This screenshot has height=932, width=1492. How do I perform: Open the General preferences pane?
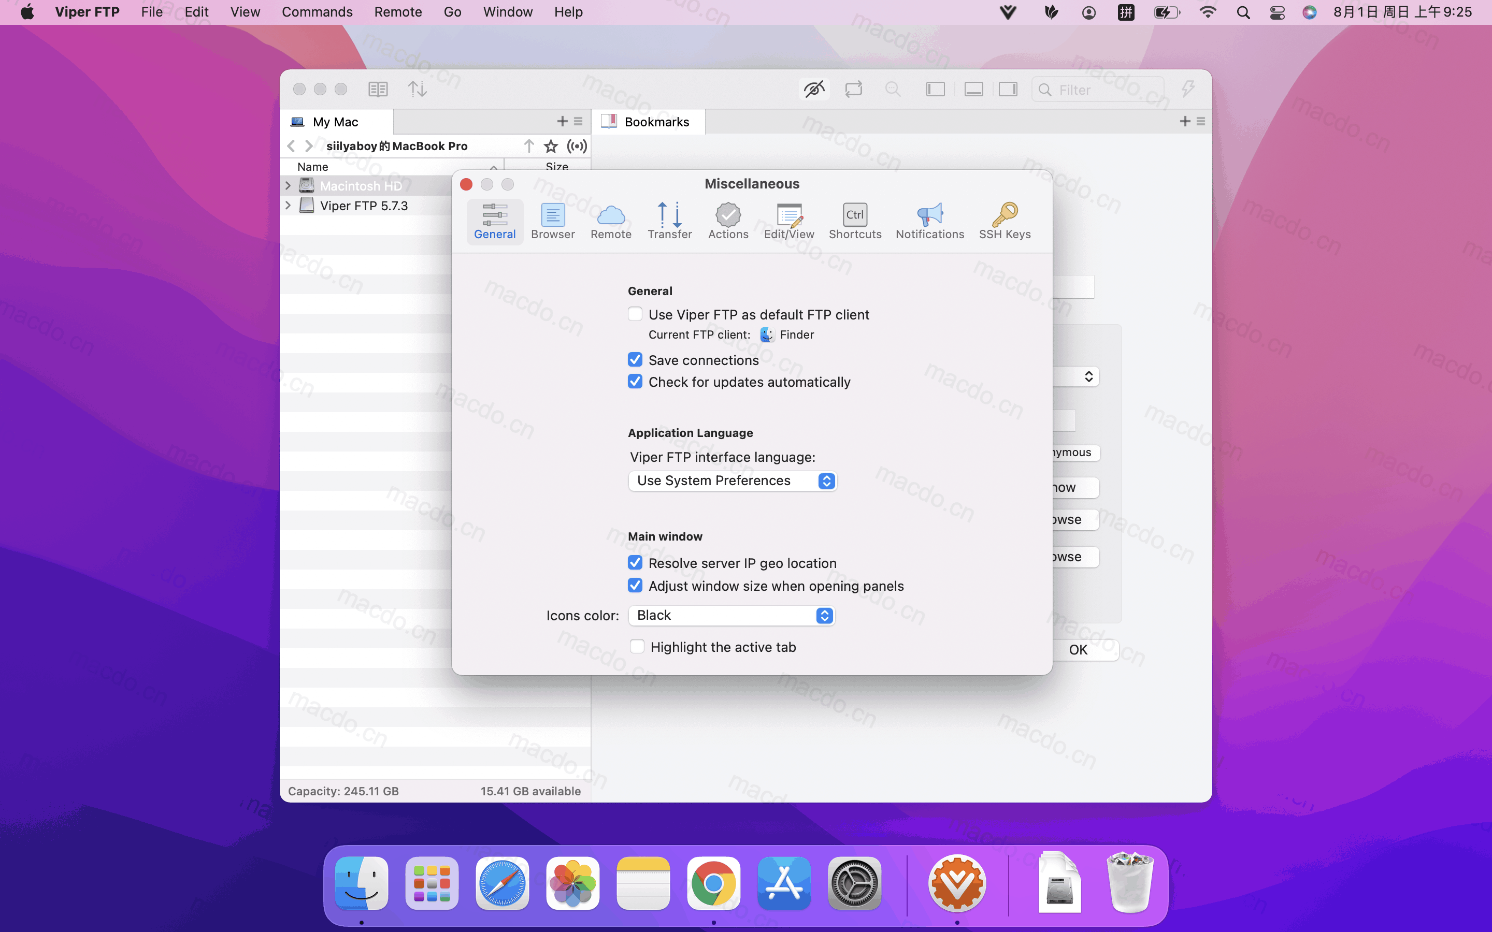click(494, 221)
